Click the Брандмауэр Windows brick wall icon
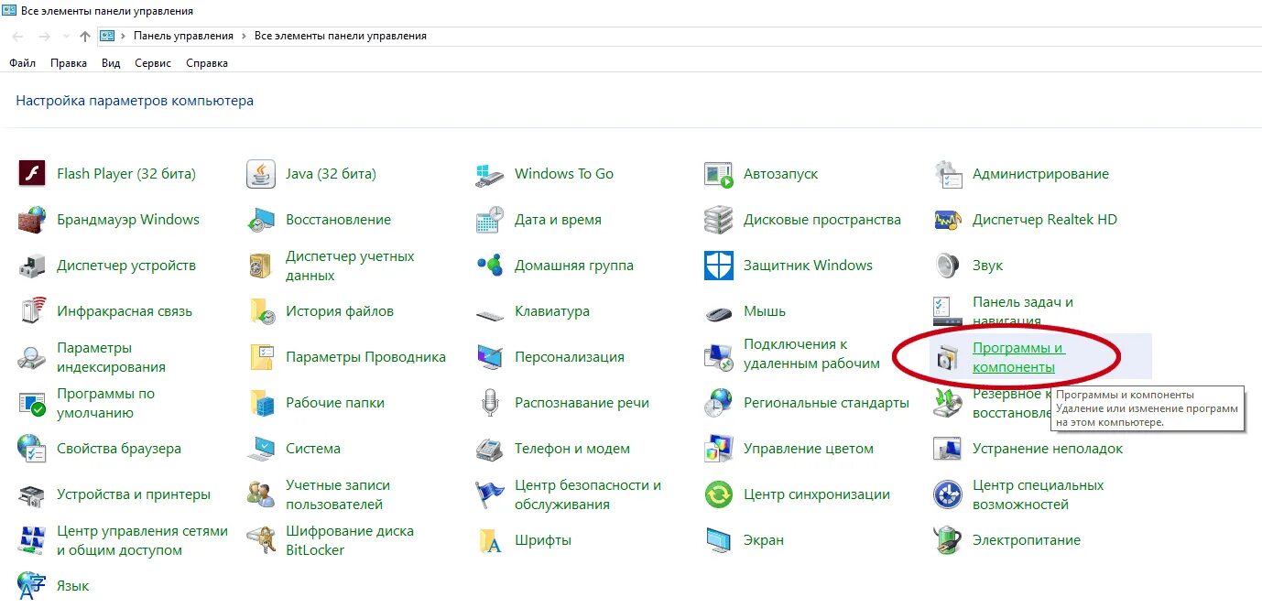The width and height of the screenshot is (1262, 608). click(x=32, y=220)
